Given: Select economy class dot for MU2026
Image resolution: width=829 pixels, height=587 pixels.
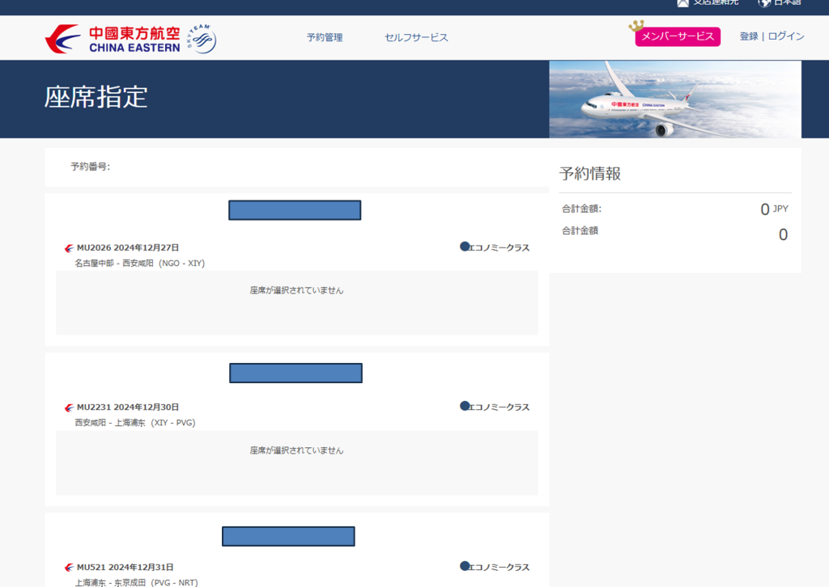Looking at the screenshot, I should pyautogui.click(x=465, y=247).
